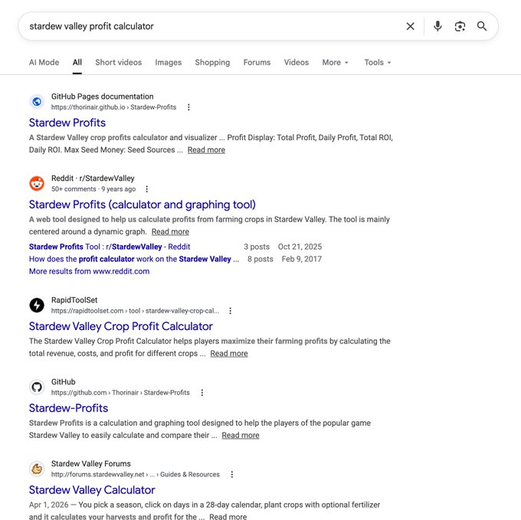This screenshot has height=520, width=521.
Task: Expand the Tools dropdown
Action: tap(378, 63)
